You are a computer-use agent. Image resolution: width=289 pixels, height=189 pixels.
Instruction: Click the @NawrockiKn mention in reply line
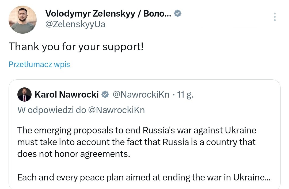coord(116,110)
